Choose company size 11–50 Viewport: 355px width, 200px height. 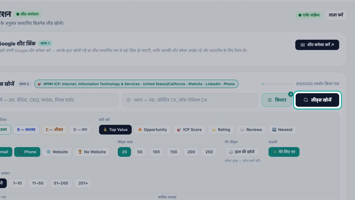coord(38,183)
